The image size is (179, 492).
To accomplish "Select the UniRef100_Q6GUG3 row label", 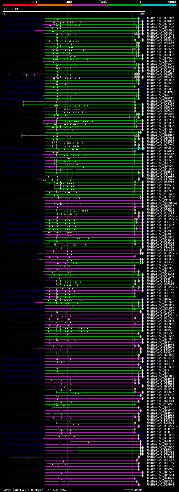I will (x=161, y=80).
